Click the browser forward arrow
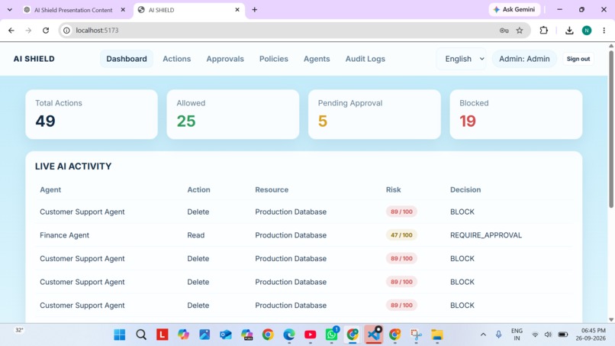The height and width of the screenshot is (346, 615). tap(28, 31)
